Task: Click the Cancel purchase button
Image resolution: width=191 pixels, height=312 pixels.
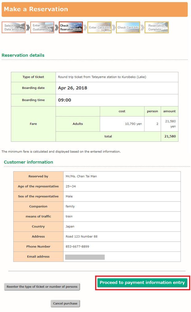Action: pyautogui.click(x=65, y=303)
